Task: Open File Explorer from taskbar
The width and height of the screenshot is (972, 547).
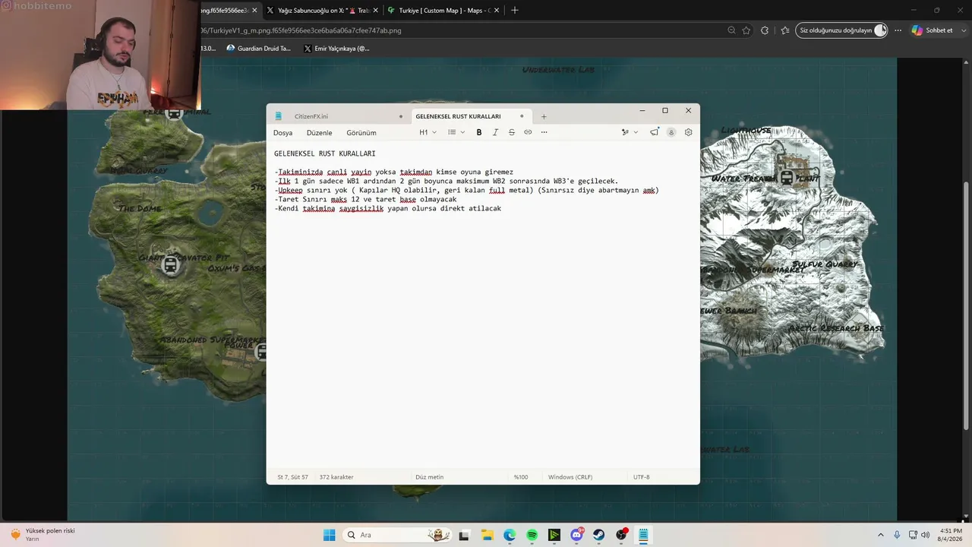Action: click(x=487, y=535)
